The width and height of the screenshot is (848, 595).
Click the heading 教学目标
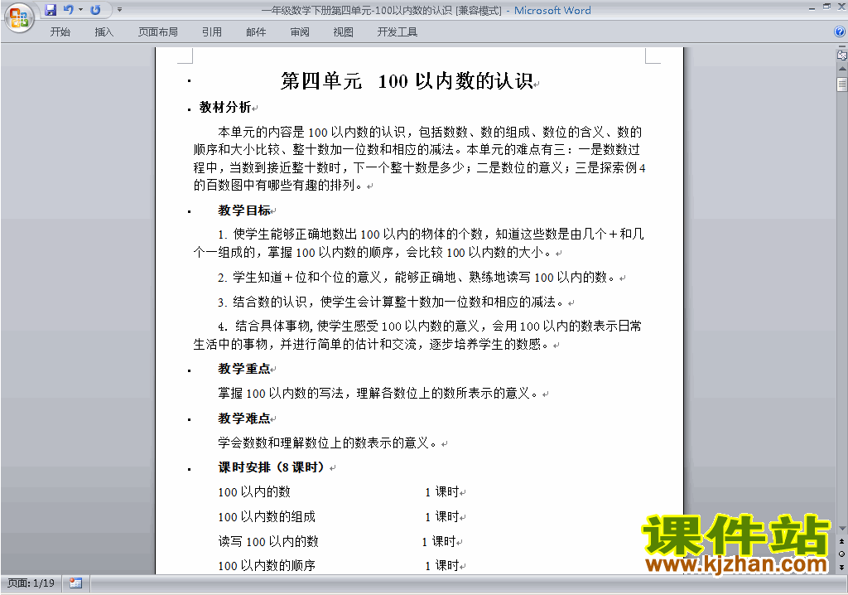point(244,210)
